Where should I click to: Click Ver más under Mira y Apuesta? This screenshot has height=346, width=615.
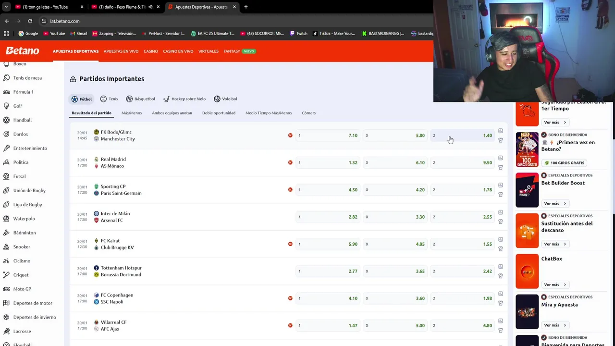pos(555,325)
